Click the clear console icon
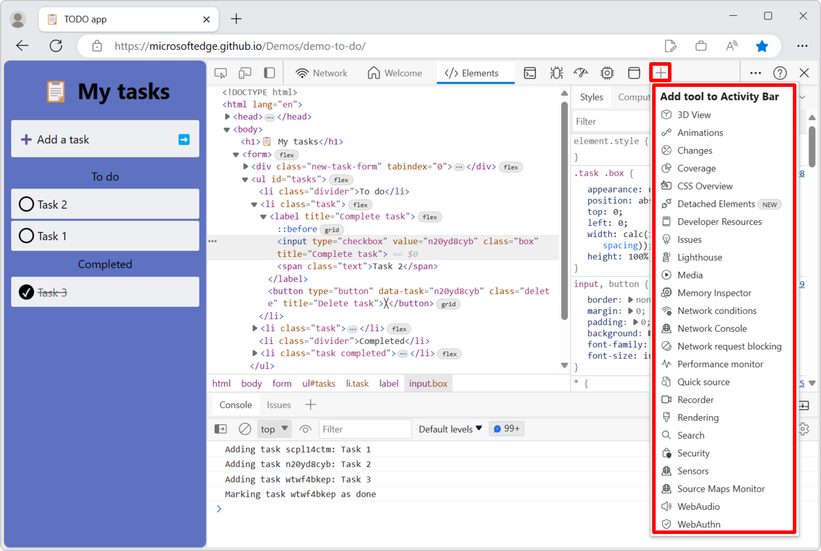The width and height of the screenshot is (821, 551). click(245, 429)
